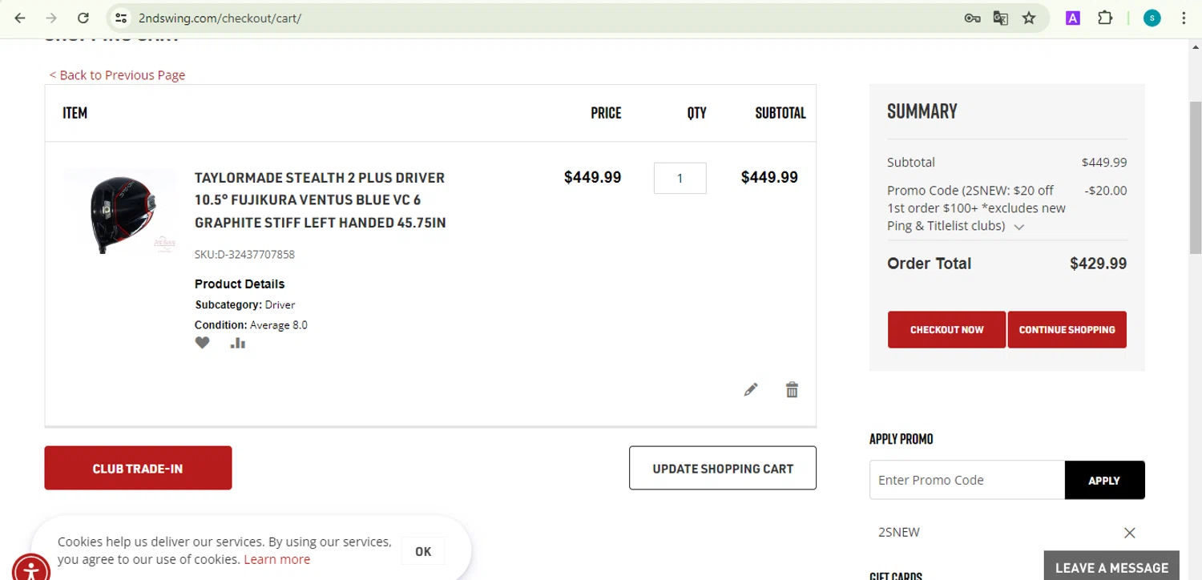Click the Checkout Now button
The height and width of the screenshot is (580, 1202).
946,329
